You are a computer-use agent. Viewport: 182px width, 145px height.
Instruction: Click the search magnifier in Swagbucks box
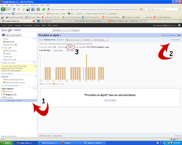[x=179, y=9]
